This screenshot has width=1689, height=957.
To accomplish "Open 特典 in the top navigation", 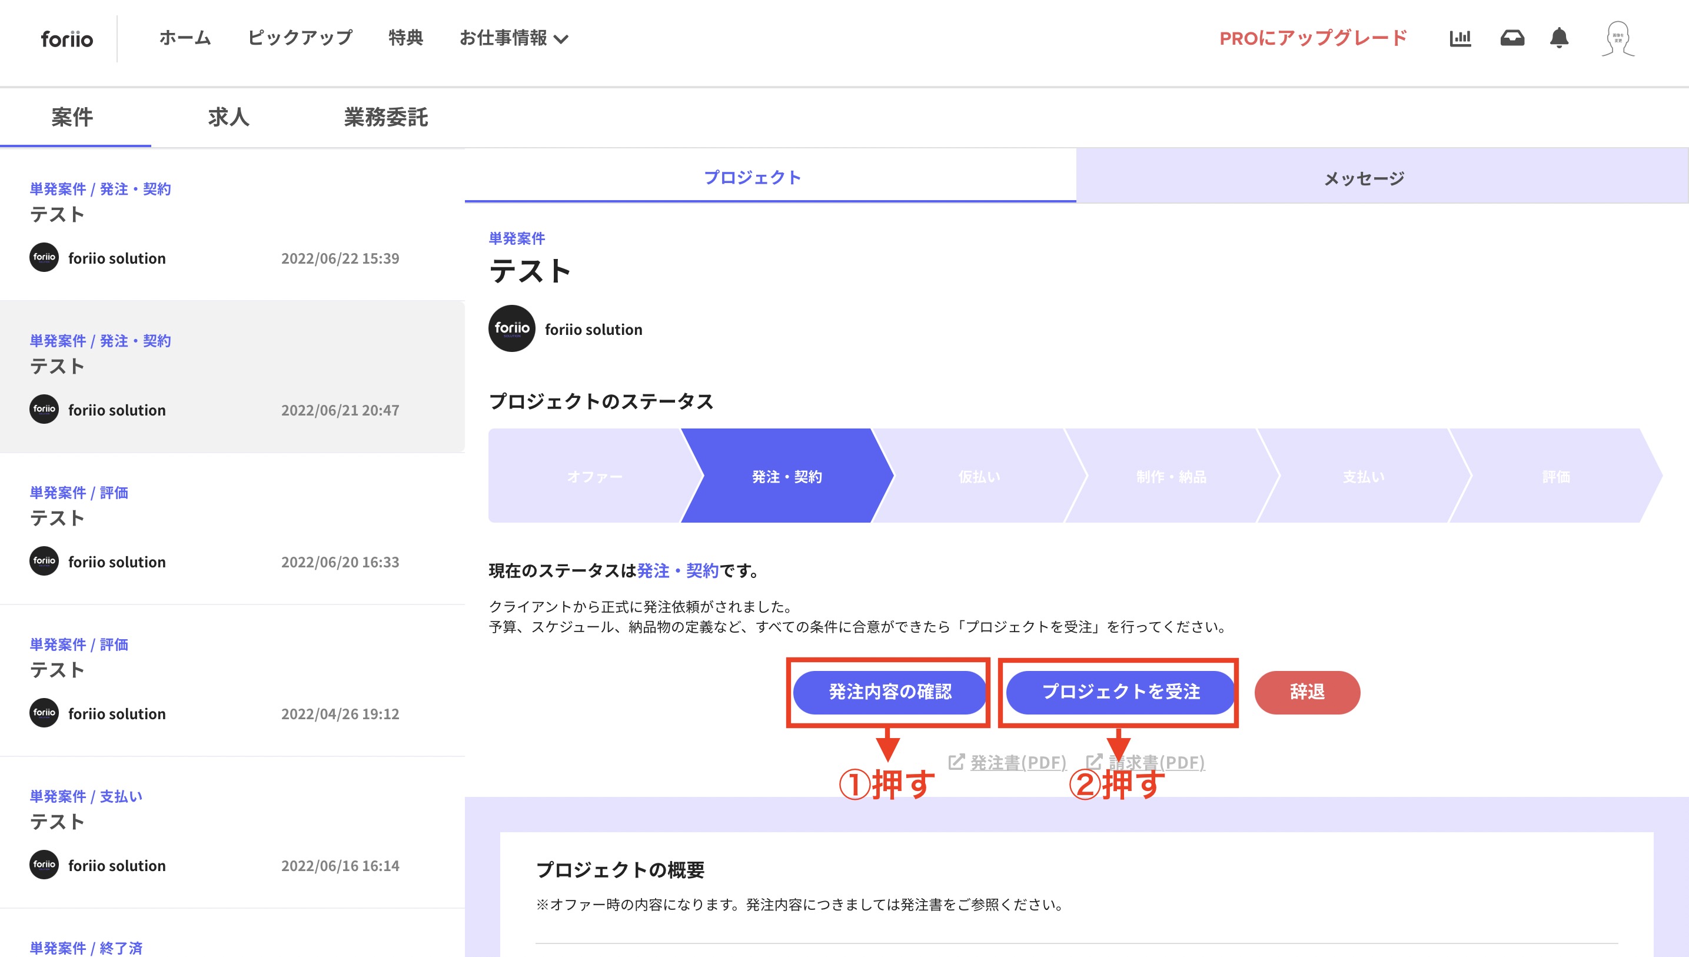I will pos(405,38).
